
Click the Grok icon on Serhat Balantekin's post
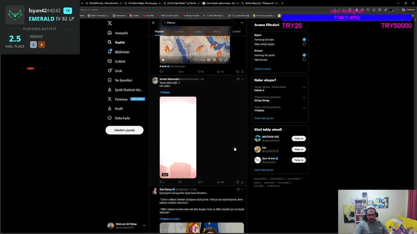click(238, 79)
